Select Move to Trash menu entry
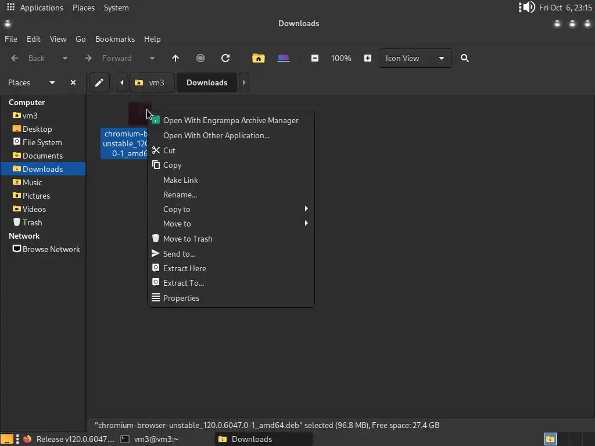 [x=231, y=239]
